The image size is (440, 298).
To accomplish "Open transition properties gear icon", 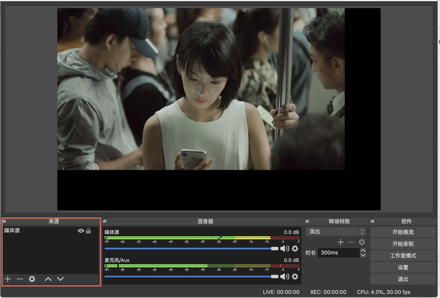I will click(362, 242).
